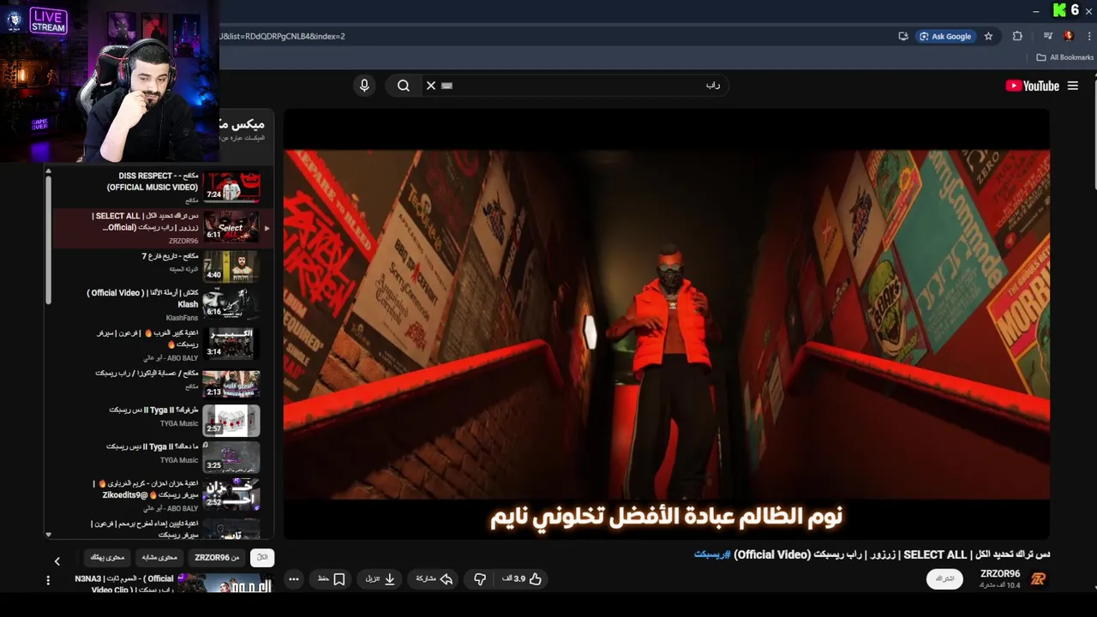Click the playlist scrollbar up arrow

(x=48, y=171)
